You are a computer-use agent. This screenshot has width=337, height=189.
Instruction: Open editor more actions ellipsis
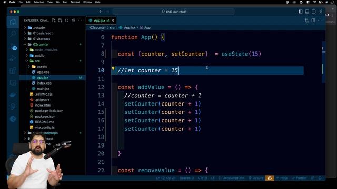point(320,20)
